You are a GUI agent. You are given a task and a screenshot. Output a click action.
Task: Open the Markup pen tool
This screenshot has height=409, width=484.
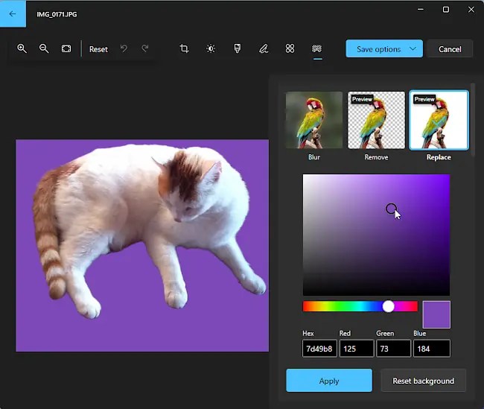coord(264,48)
